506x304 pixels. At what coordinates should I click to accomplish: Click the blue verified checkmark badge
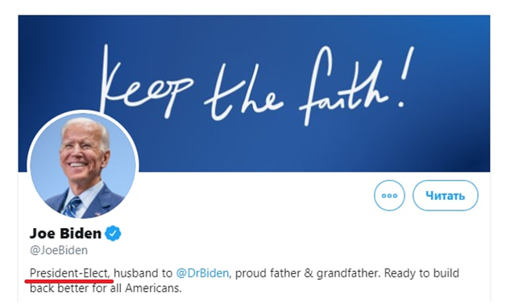coord(113,233)
